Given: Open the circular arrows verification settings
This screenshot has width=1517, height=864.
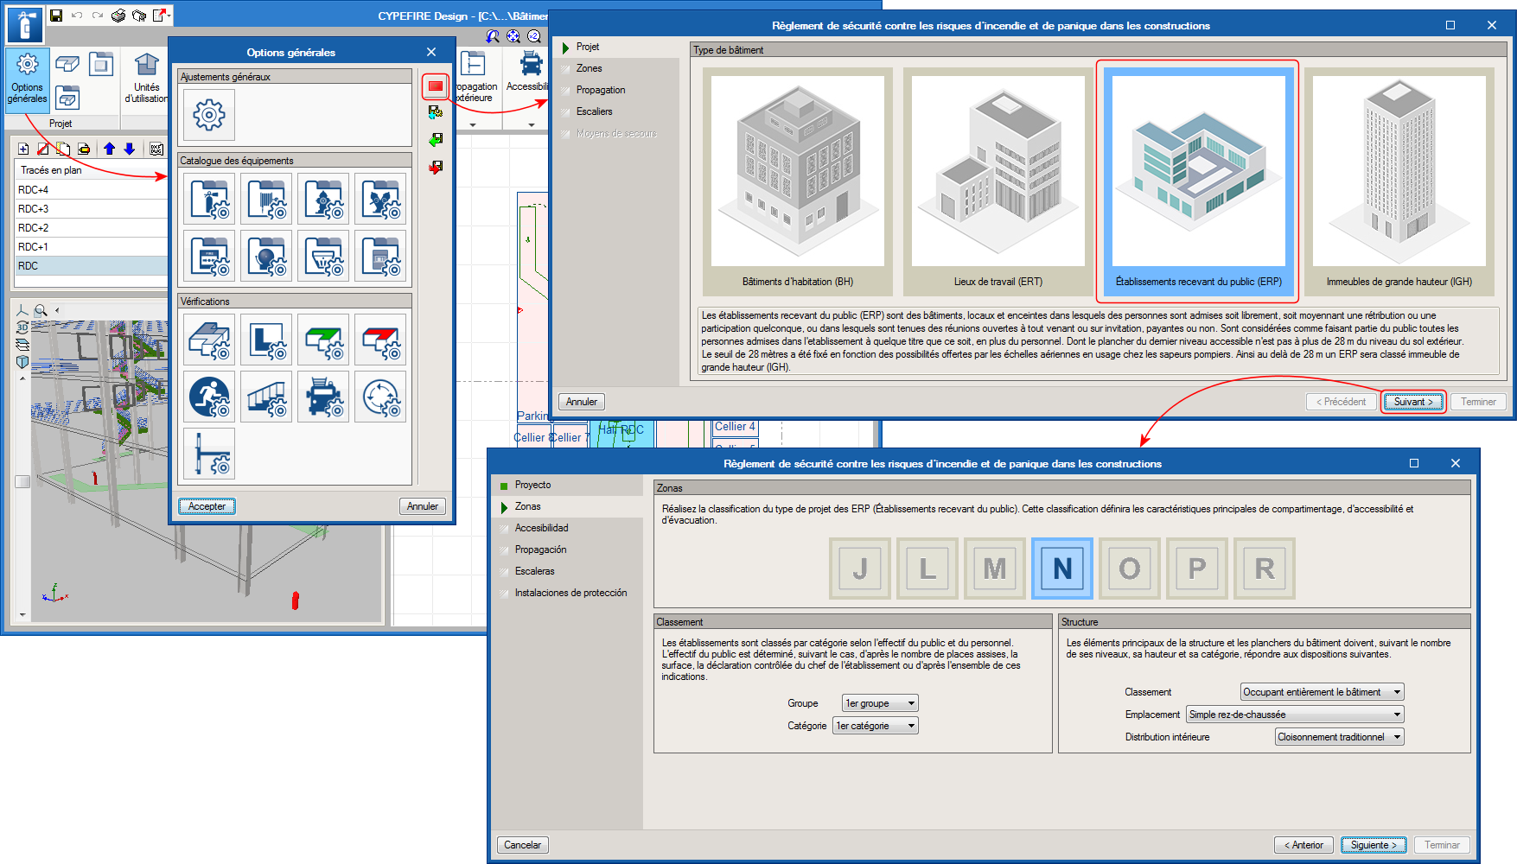Looking at the screenshot, I should [x=380, y=397].
